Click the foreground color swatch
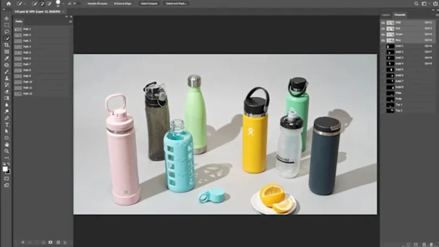Screen dimensions: 439x247 tap(5, 169)
